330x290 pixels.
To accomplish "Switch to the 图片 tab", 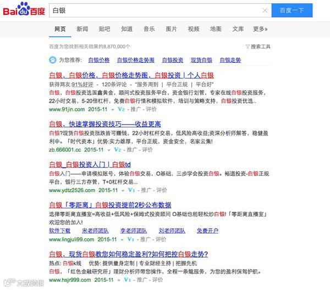I will tap(171, 29).
